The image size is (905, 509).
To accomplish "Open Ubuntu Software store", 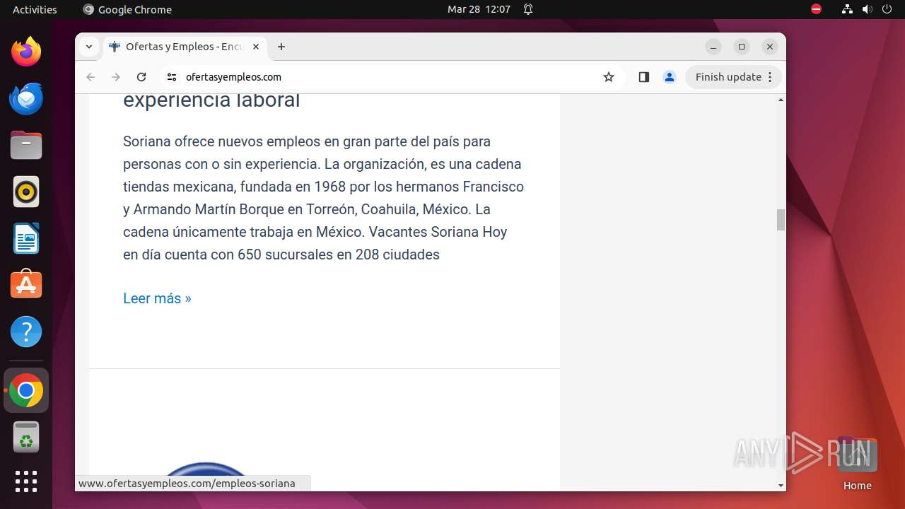I will (x=26, y=285).
